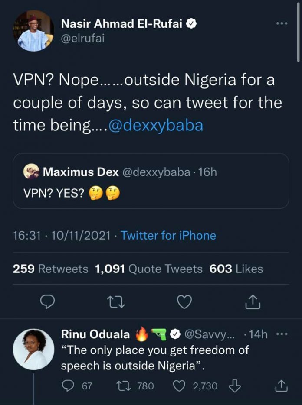Reply to Rinu Oduala's comment

[x=69, y=386]
